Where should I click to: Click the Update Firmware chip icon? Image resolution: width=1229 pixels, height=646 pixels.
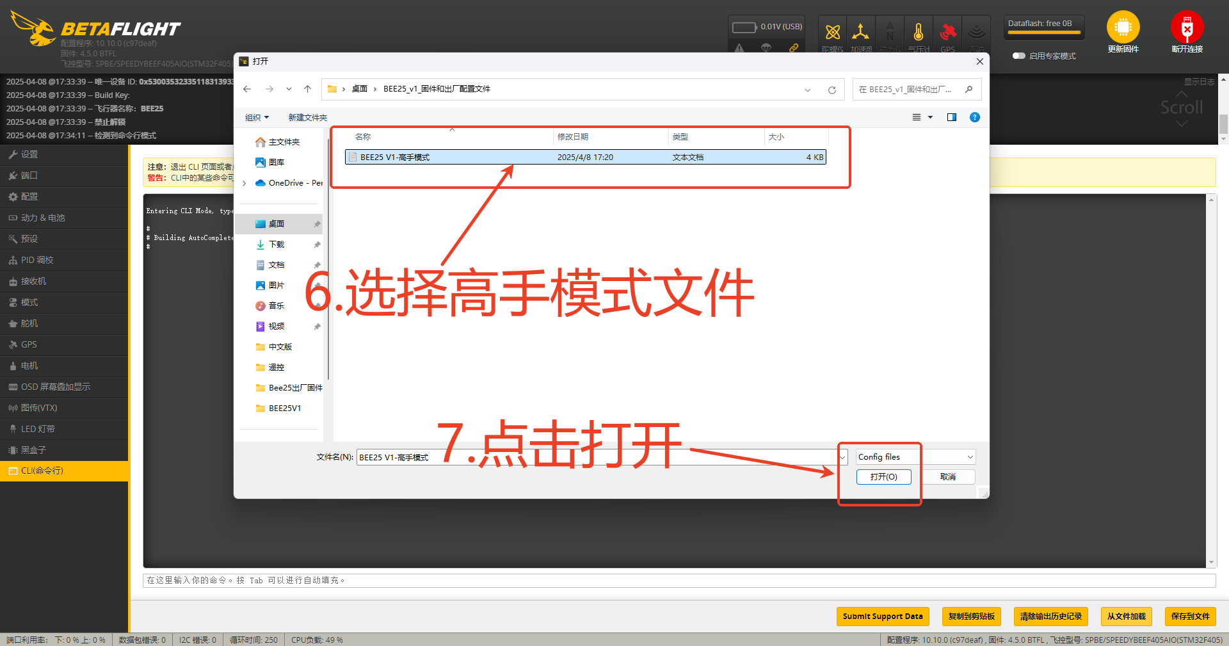pyautogui.click(x=1123, y=28)
